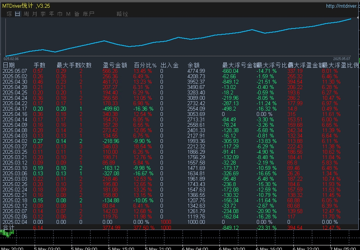
Task: Click the 手数 column header
Action: 40,65
